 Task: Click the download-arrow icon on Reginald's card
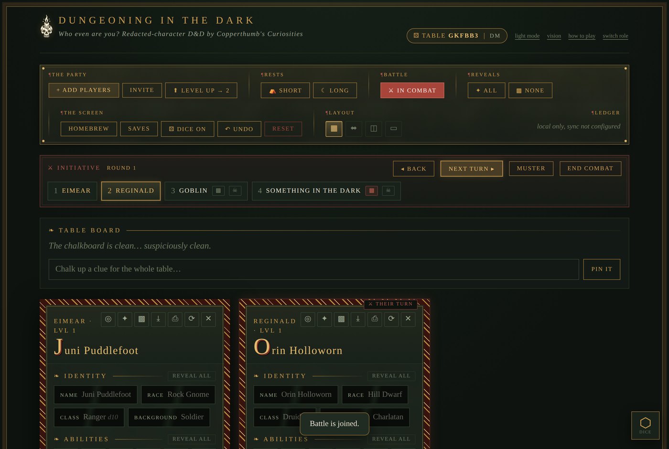pos(358,319)
